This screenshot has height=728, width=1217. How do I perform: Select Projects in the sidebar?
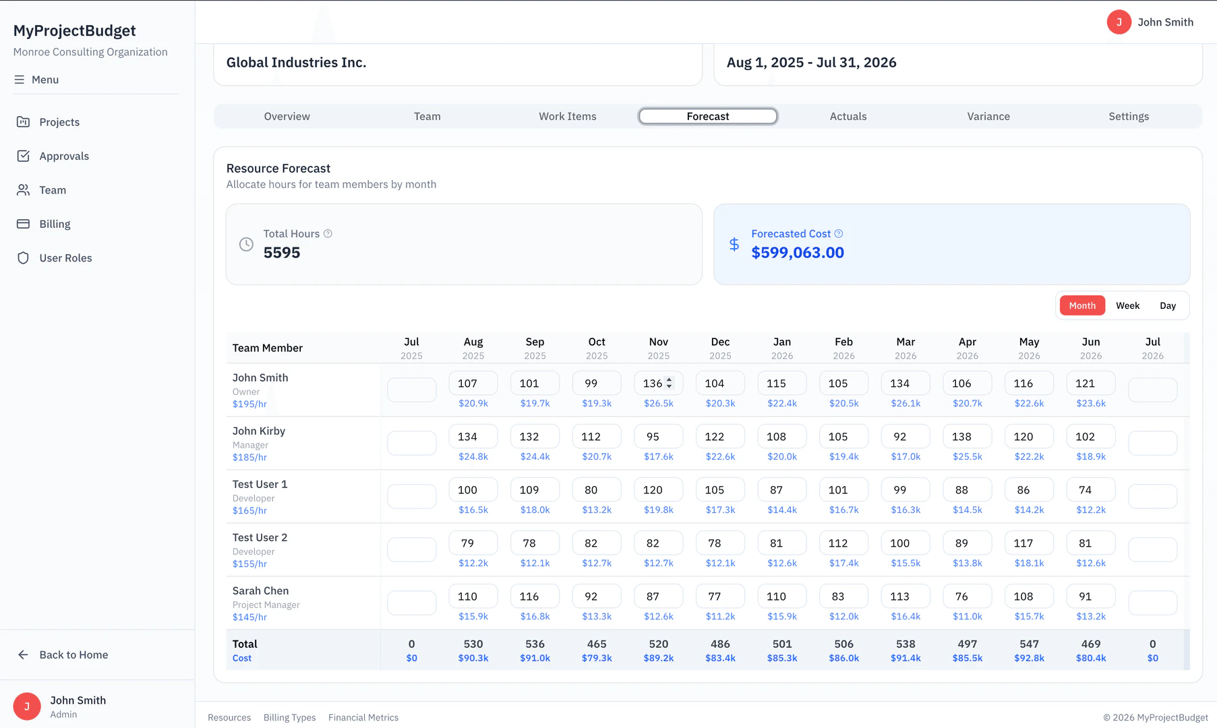[59, 122]
